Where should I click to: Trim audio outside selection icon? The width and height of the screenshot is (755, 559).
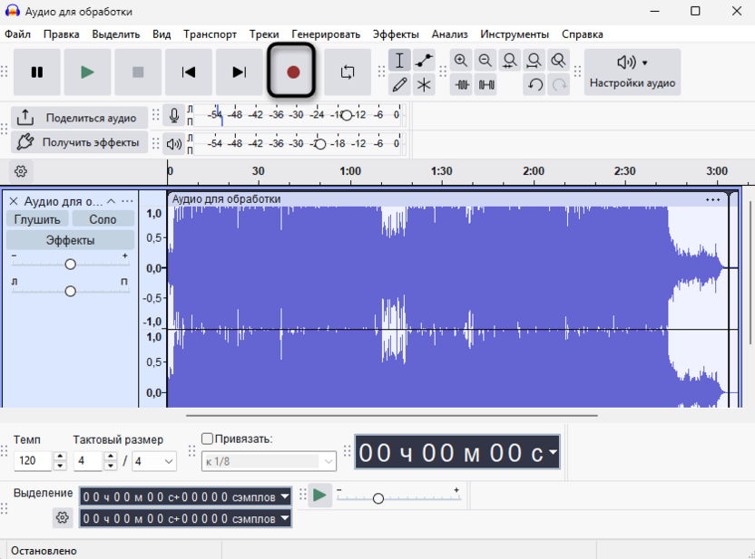(x=461, y=85)
